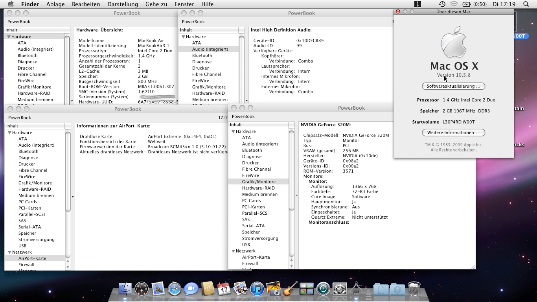
Task: Select Speicher in GeForce window
Action: click(251, 232)
